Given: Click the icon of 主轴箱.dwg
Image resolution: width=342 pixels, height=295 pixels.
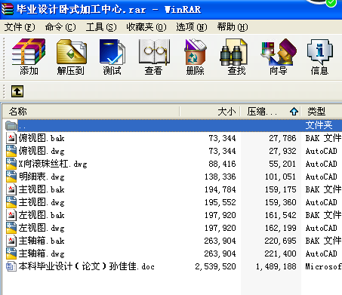Looking at the screenshot, I should (x=11, y=254).
